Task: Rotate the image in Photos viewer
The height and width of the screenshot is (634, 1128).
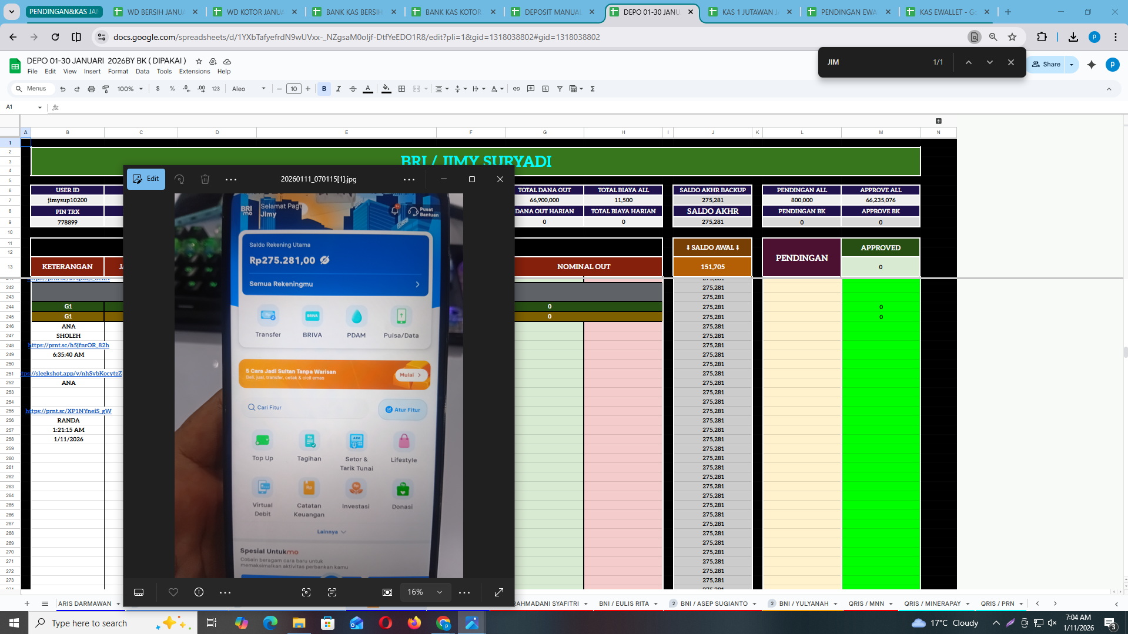Action: point(179,179)
